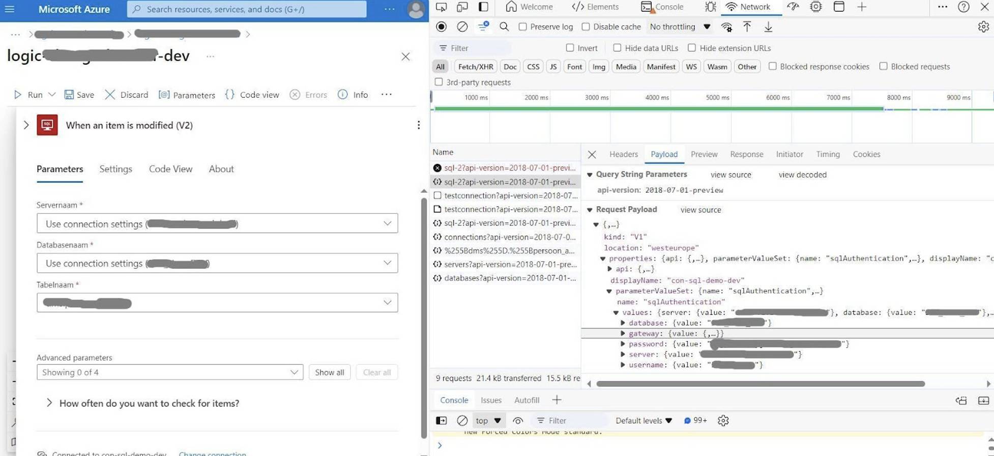Open Default levels dropdown
The image size is (994, 456).
[x=644, y=420]
